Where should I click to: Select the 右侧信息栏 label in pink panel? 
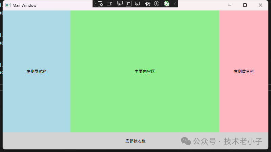click(x=244, y=72)
